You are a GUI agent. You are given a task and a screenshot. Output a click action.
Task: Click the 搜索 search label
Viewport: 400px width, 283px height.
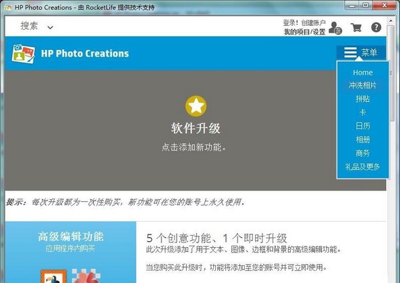click(29, 26)
